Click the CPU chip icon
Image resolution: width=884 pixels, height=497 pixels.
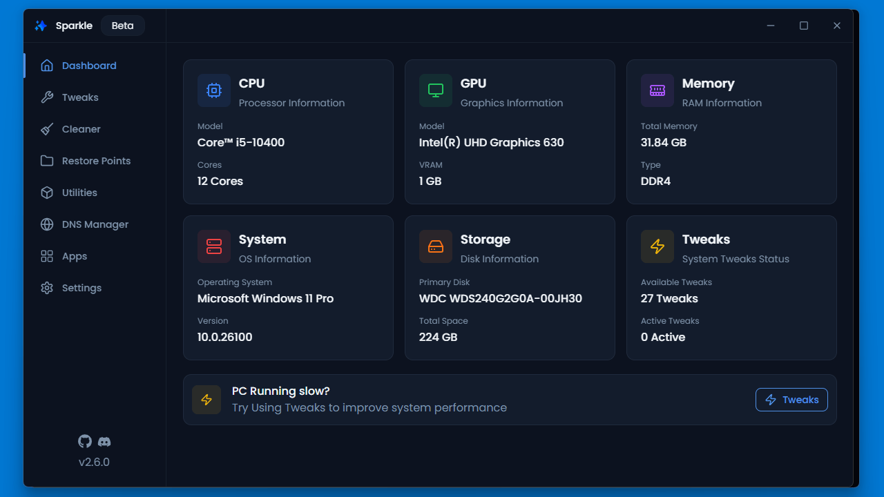coord(214,90)
